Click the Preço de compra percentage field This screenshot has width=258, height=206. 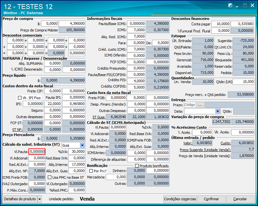coord(49,23)
